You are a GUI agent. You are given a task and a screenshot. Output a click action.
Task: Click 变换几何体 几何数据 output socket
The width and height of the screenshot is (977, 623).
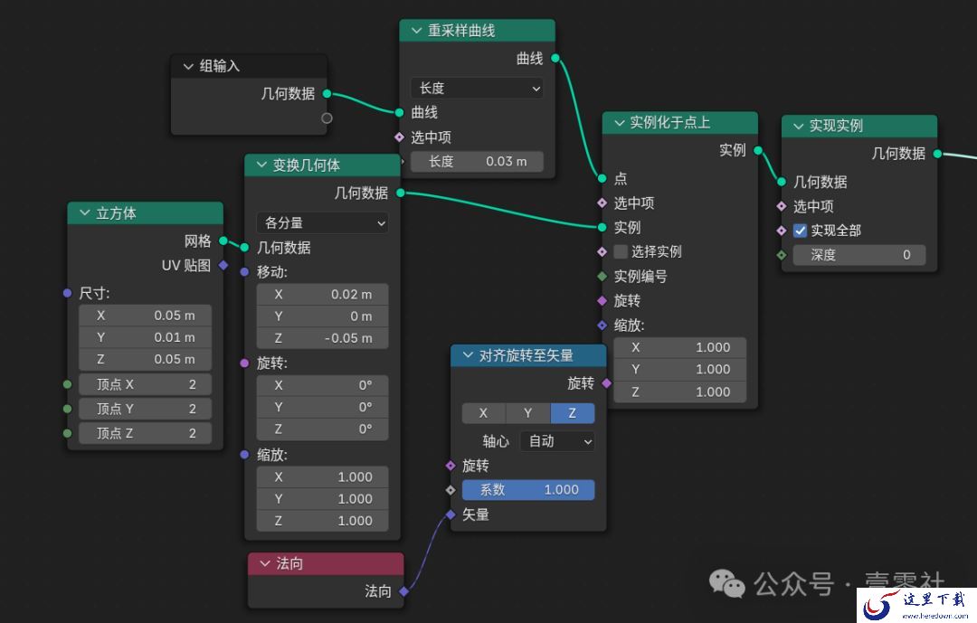[401, 194]
